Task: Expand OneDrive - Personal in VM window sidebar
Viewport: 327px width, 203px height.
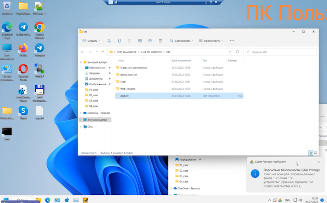Action: click(80, 113)
